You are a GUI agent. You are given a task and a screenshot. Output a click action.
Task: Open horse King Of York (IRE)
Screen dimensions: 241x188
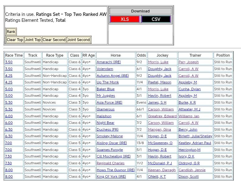pyautogui.click(x=111, y=177)
